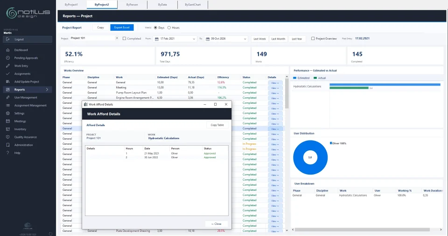
Task: Click Last Week filter button
Action: click(259, 39)
